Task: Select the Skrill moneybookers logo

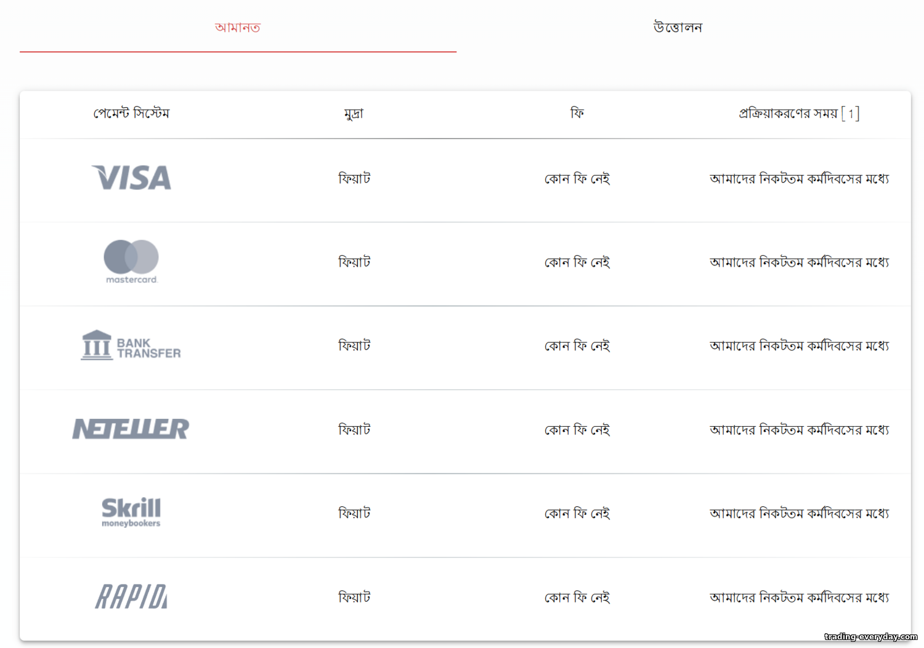Action: [131, 512]
